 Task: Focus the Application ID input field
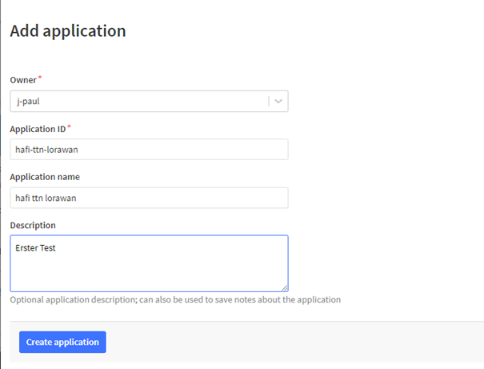click(149, 150)
